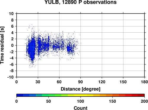Click the yellow section of the colorbar

(x=81, y=95)
